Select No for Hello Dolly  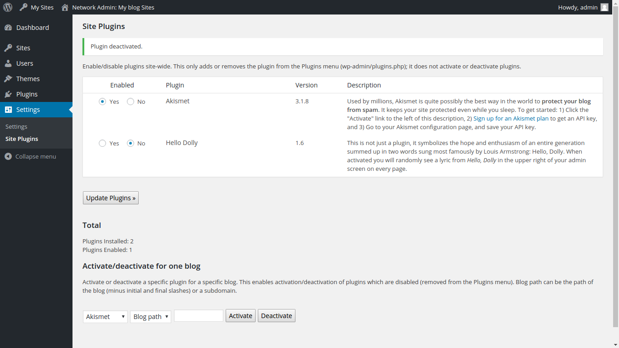click(131, 143)
